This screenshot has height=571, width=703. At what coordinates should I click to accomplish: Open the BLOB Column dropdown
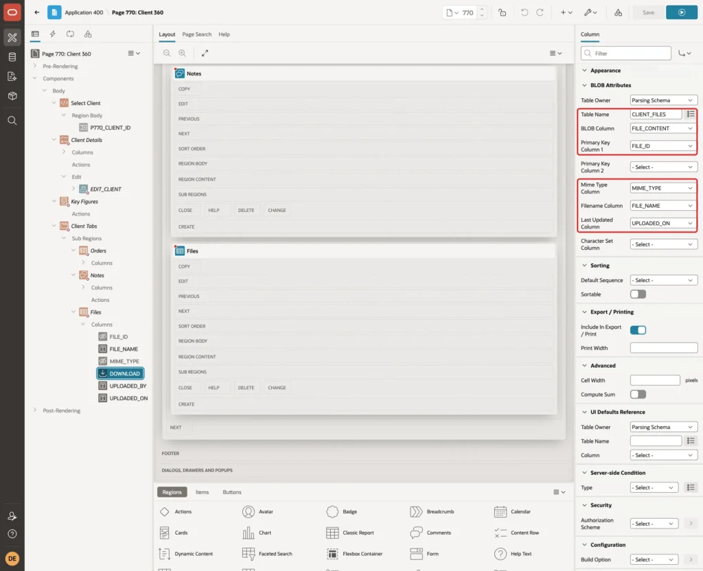(664, 128)
